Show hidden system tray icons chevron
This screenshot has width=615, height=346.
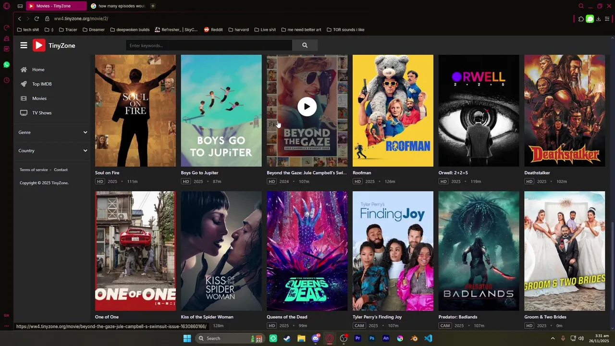(553, 338)
